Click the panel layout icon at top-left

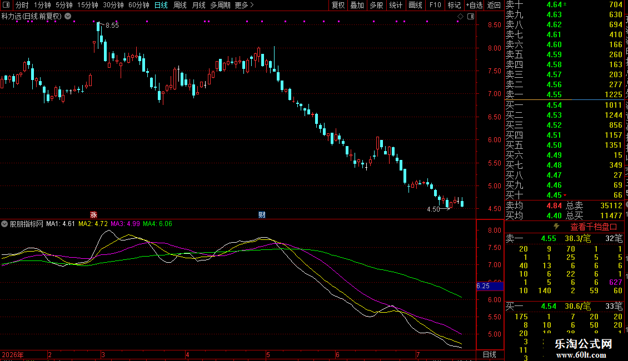pyautogui.click(x=6, y=5)
